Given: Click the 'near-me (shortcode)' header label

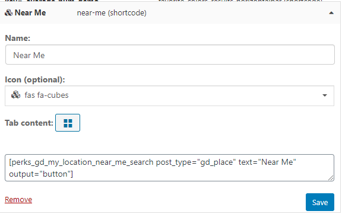Looking at the screenshot, I should click(112, 13).
